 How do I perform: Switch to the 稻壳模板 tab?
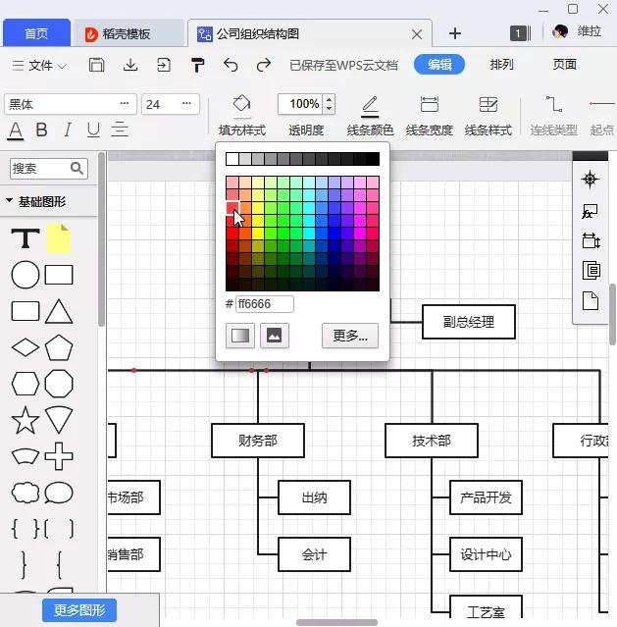click(129, 33)
